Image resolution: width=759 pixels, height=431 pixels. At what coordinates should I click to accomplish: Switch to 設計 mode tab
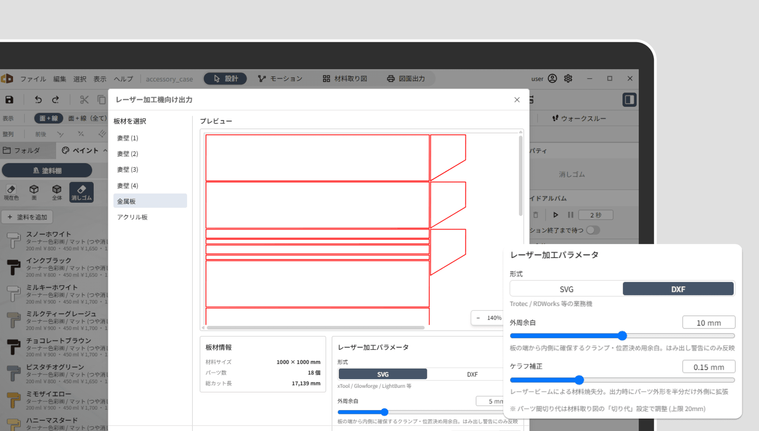point(225,79)
